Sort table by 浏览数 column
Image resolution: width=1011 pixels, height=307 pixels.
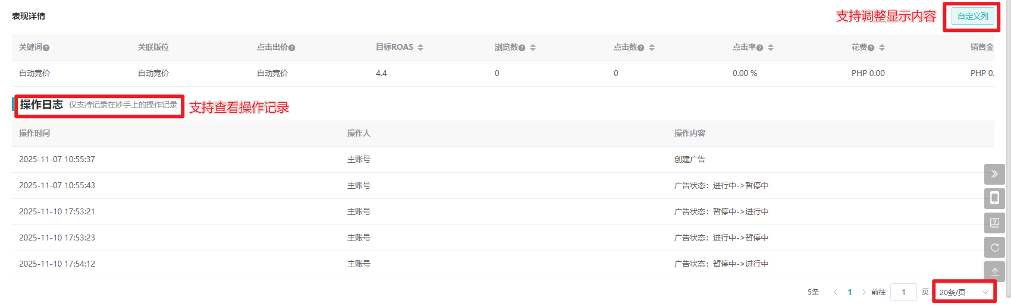(533, 48)
